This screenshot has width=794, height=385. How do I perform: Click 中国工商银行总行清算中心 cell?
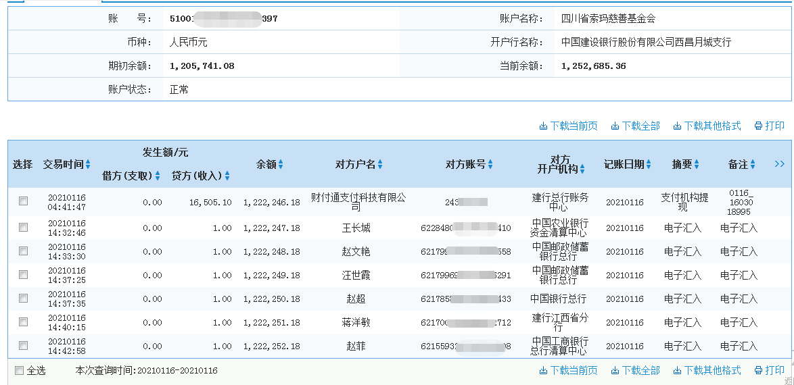(x=559, y=346)
